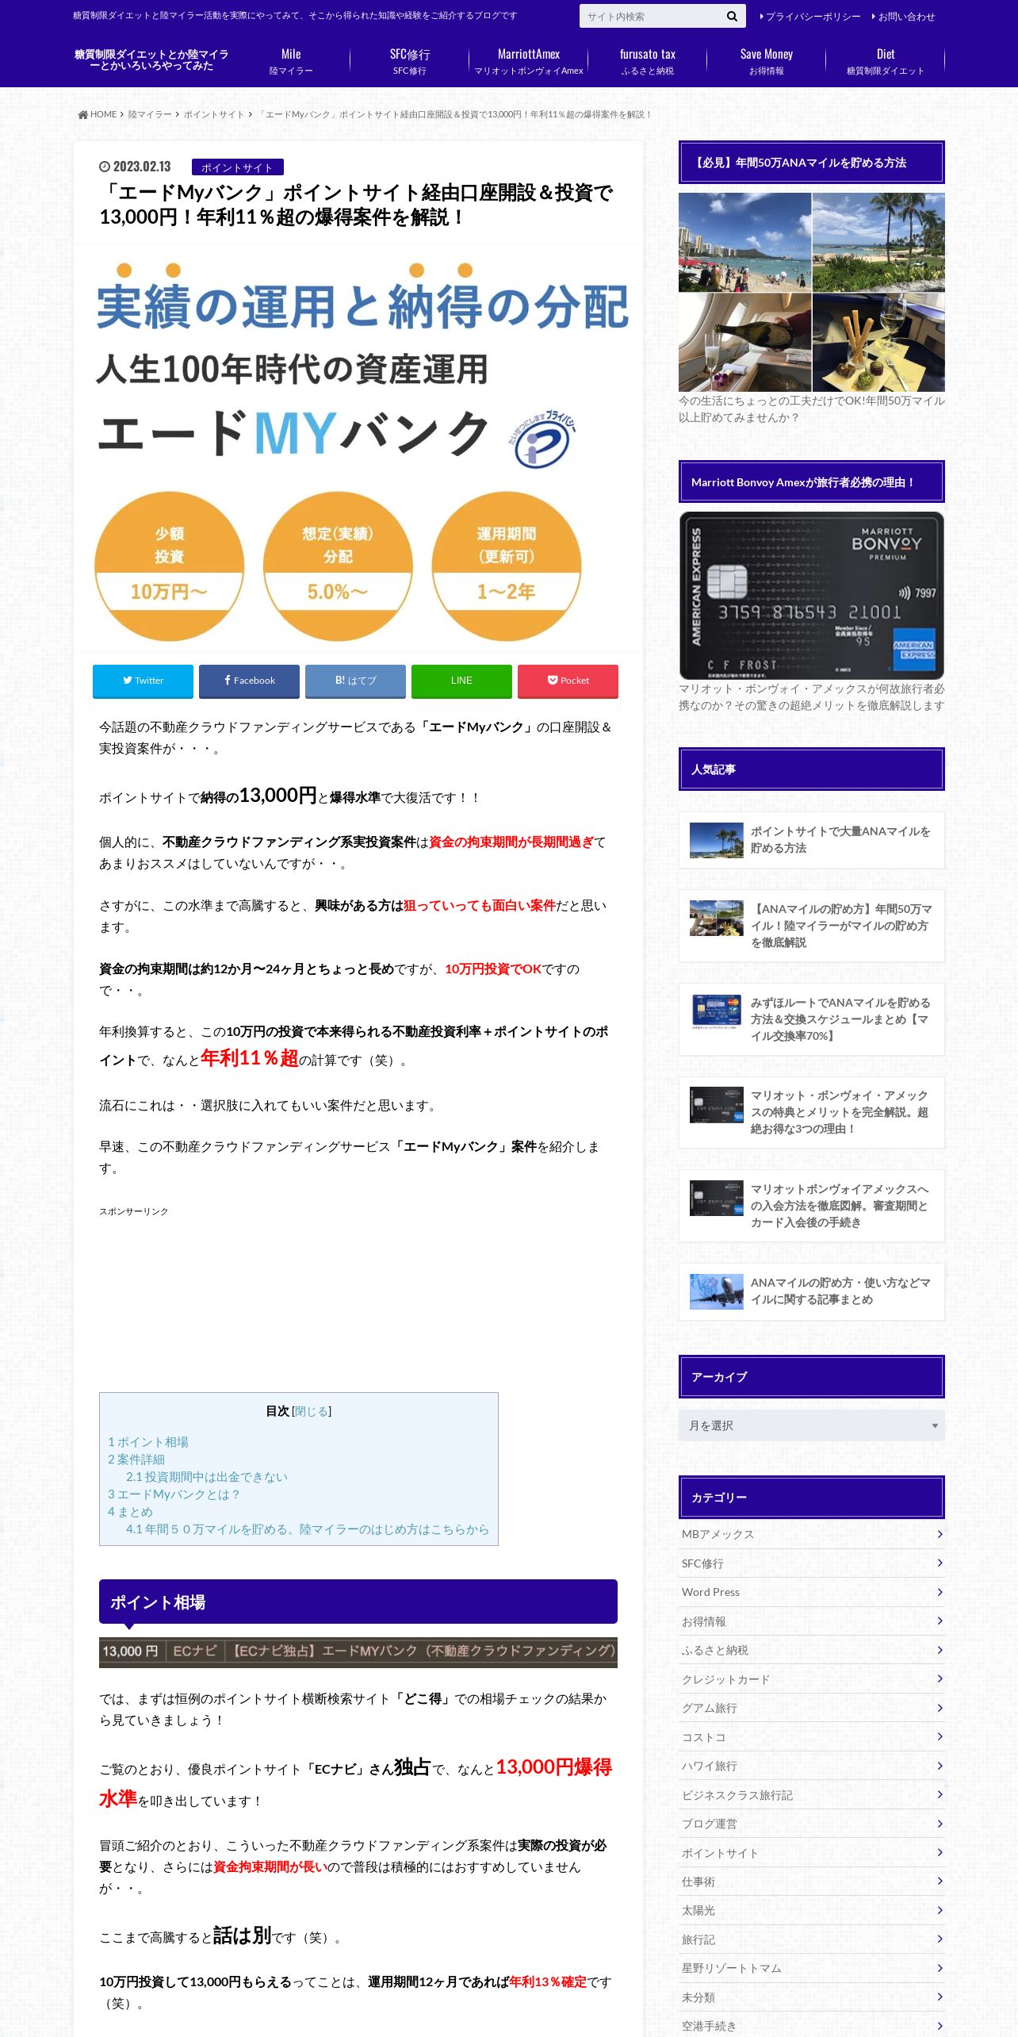Image resolution: width=1018 pixels, height=2037 pixels.
Task: Open the プライバシーポリシー link
Action: click(809, 17)
